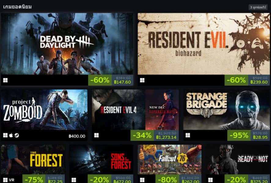Click Windows icon under Sons of the Forest
This screenshot has width=271, height=183.
point(74,180)
